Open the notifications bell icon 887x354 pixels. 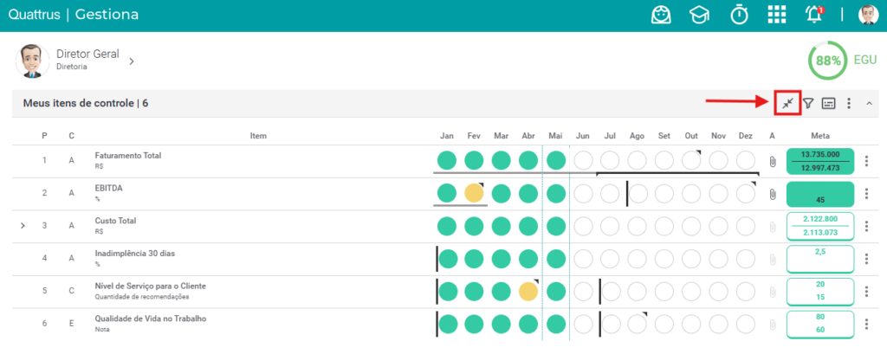tap(814, 15)
